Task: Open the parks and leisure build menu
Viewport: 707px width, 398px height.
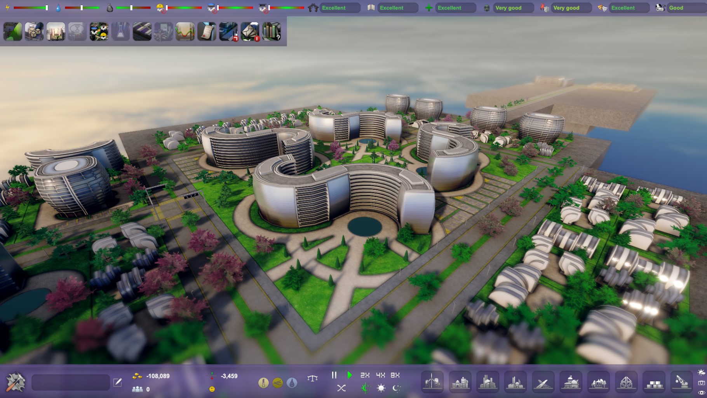Action: click(598, 382)
